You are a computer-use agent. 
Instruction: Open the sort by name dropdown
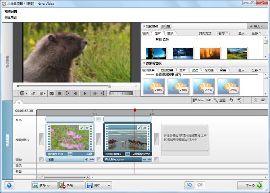click(x=223, y=33)
